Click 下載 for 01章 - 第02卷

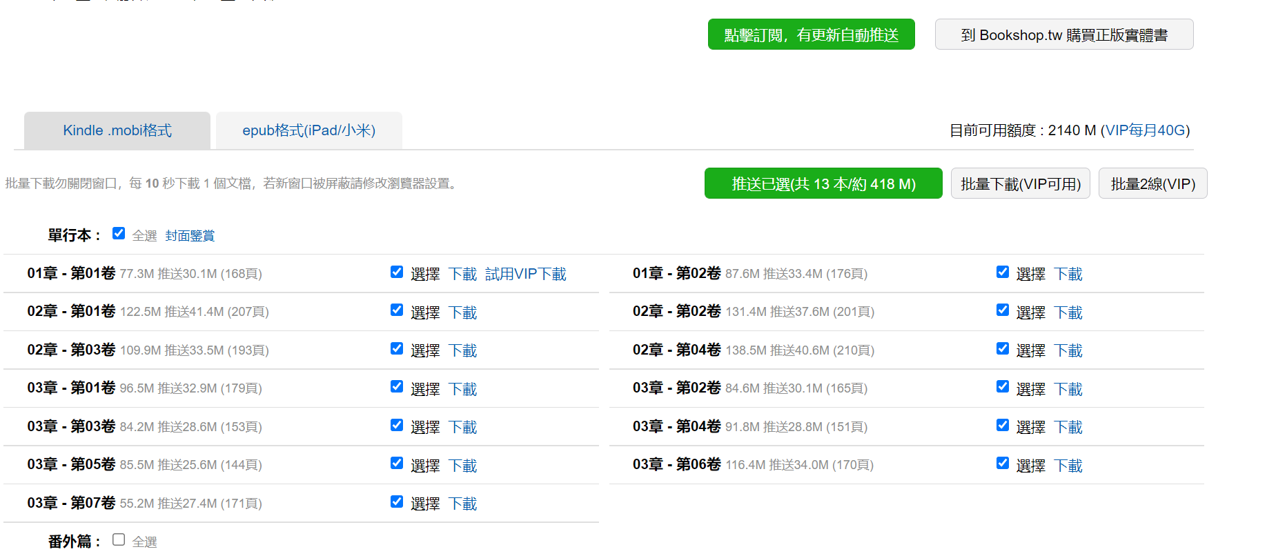tap(1068, 275)
